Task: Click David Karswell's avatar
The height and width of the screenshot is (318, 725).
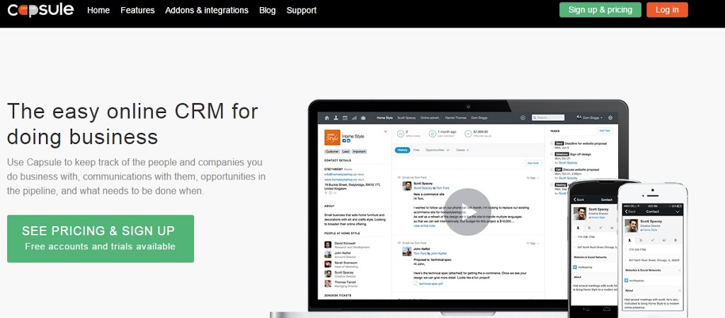Action: point(328,245)
